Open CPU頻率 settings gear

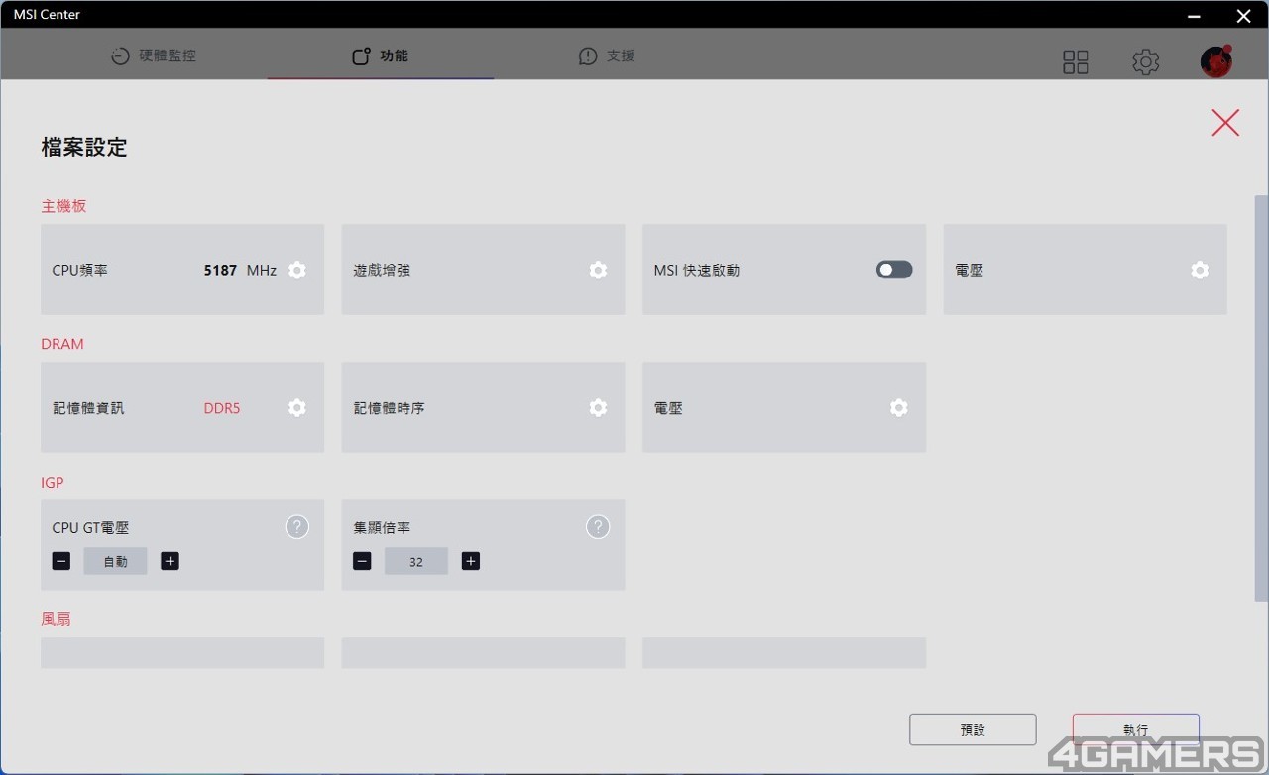coord(297,270)
